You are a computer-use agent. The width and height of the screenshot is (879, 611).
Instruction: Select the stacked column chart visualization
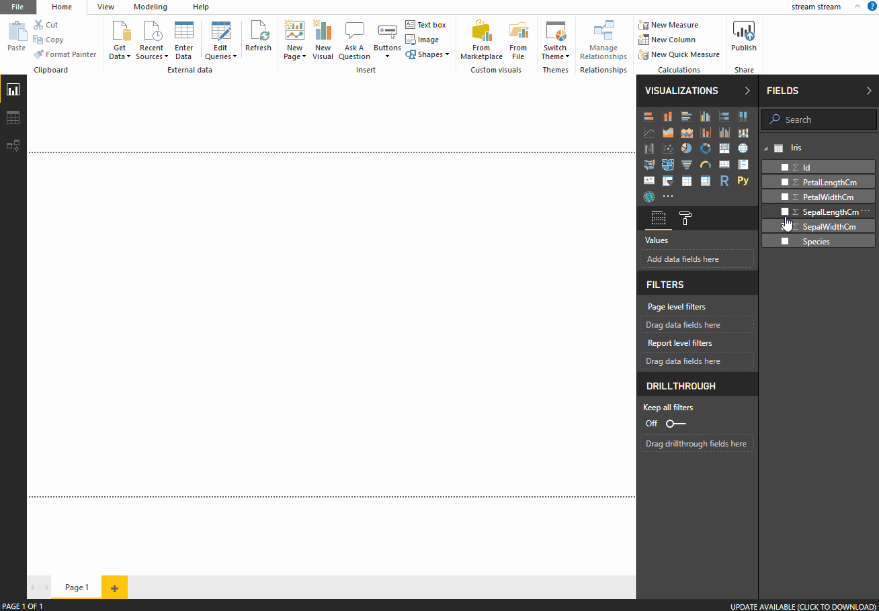point(667,116)
